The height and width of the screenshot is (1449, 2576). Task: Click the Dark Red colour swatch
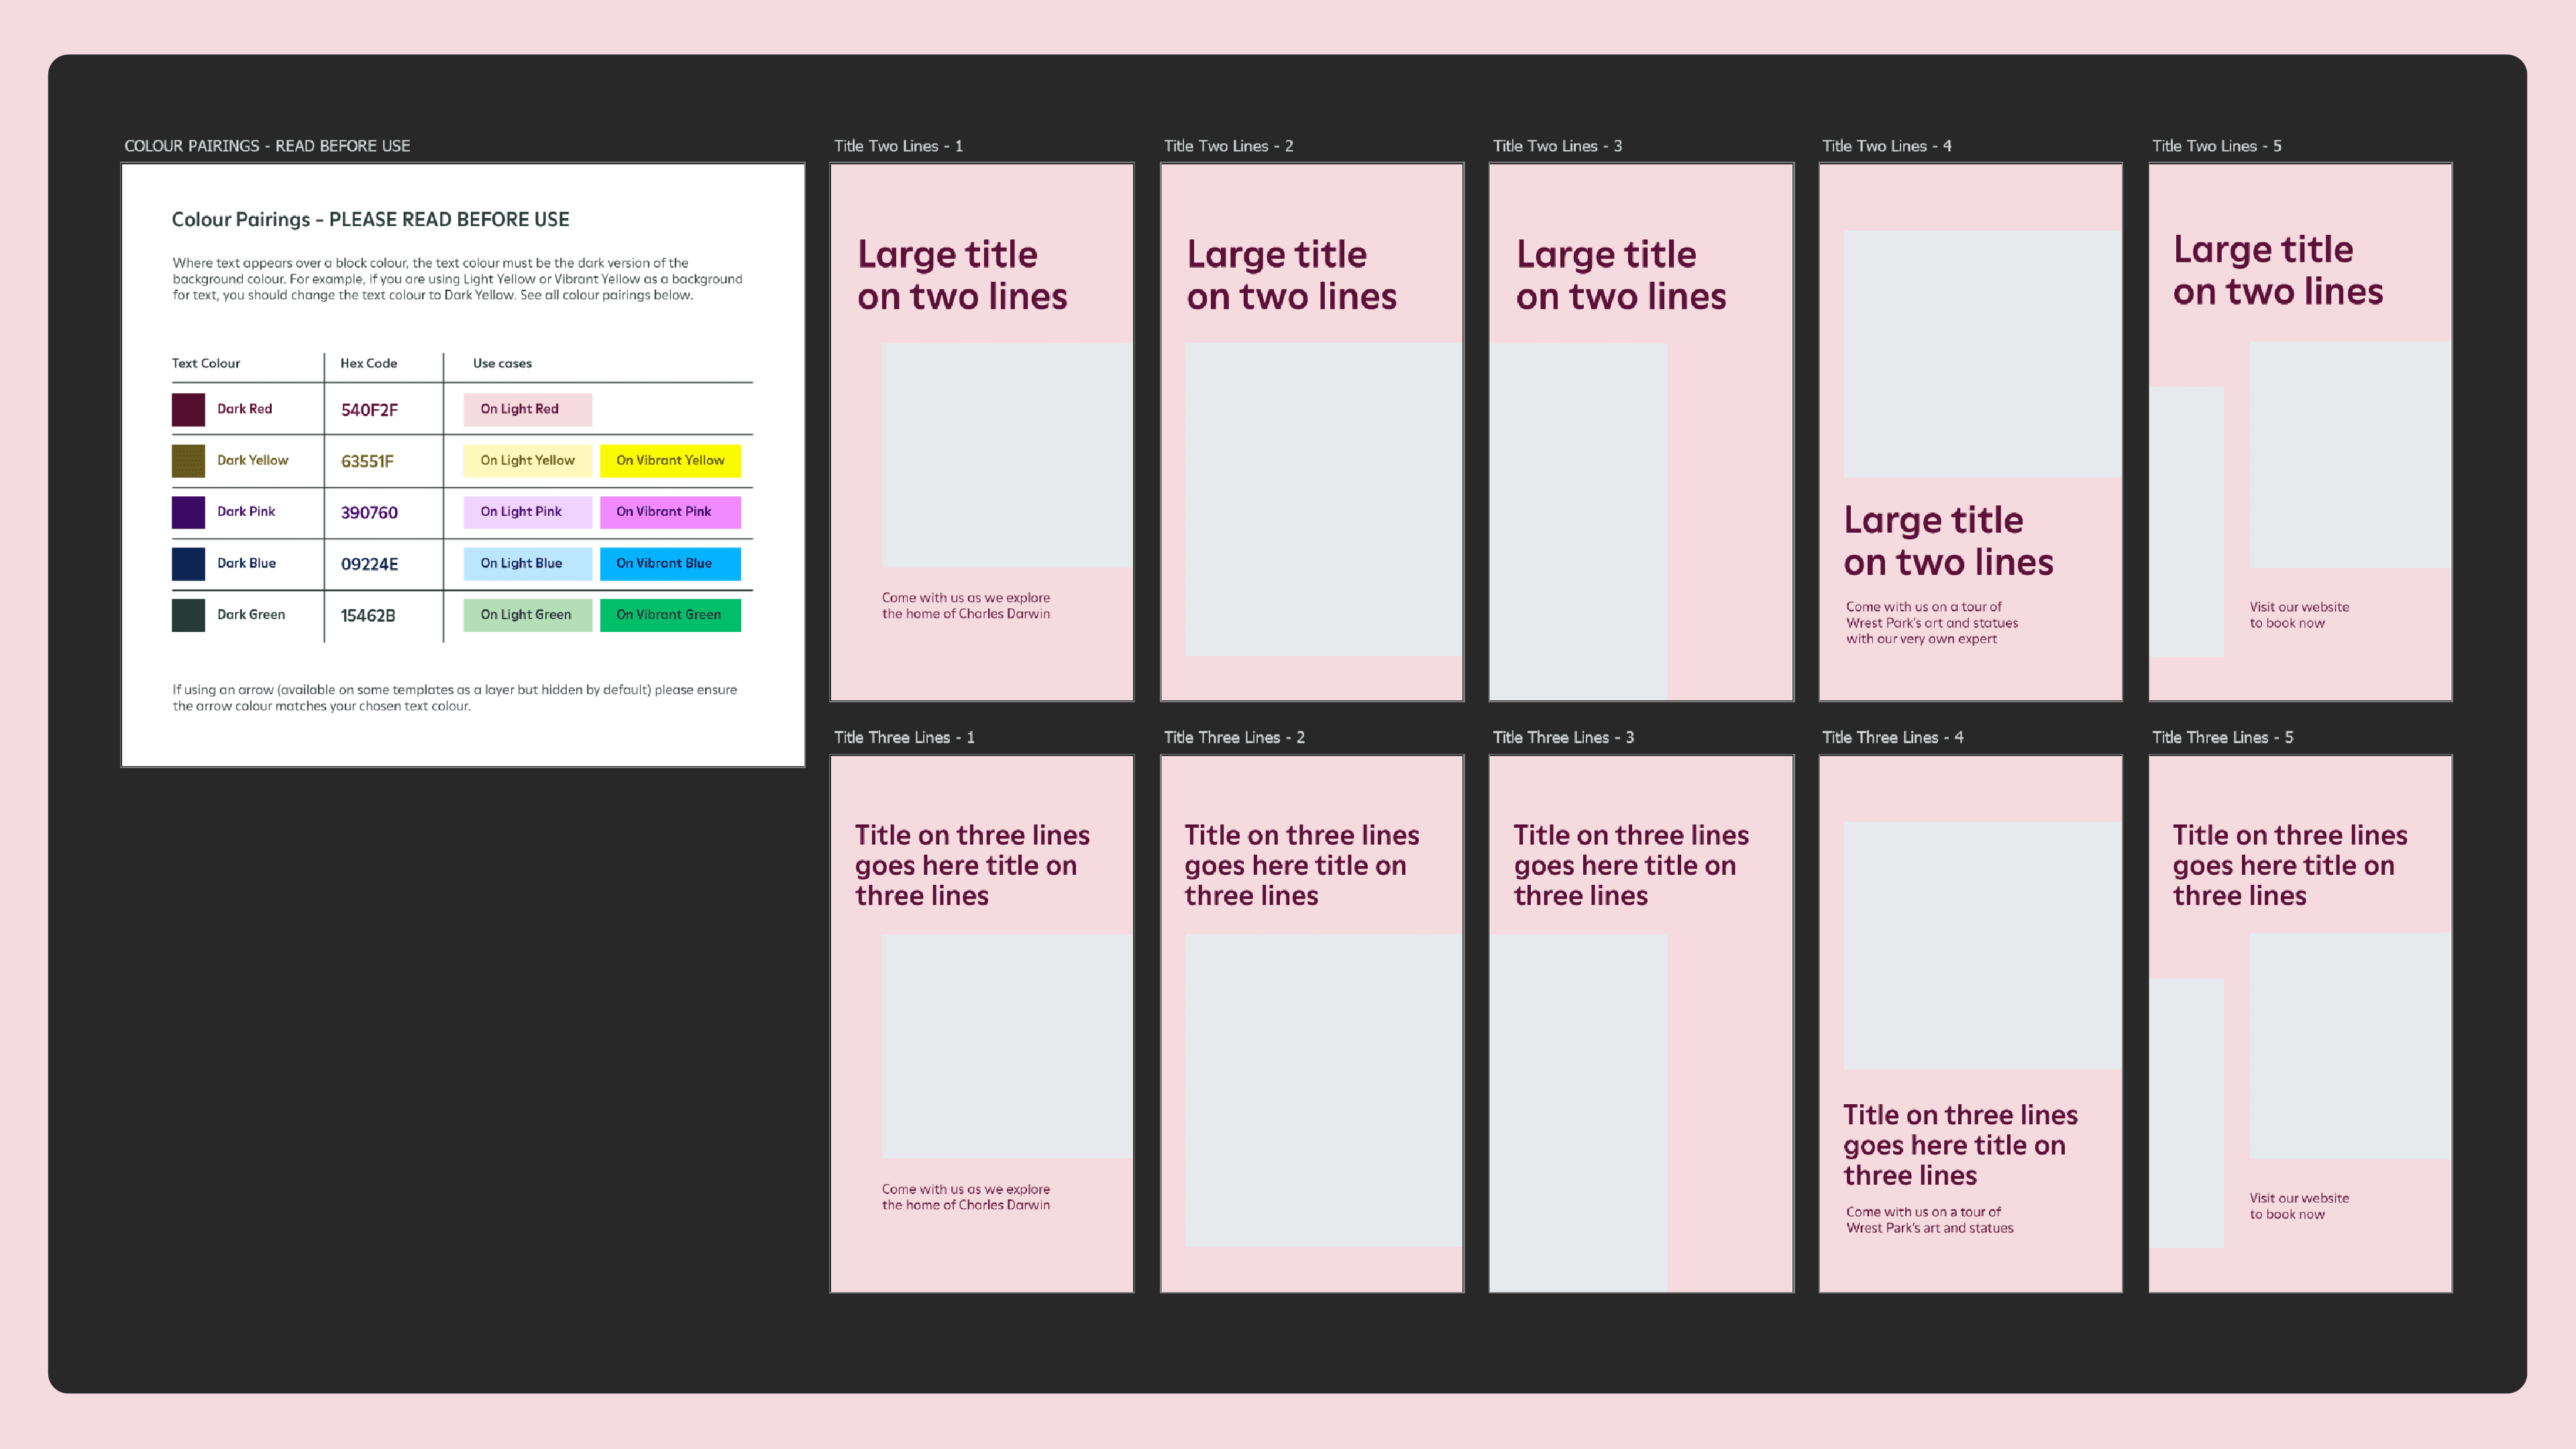(x=188, y=409)
